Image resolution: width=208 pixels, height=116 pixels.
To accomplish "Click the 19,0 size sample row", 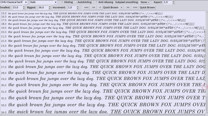I will pyautogui.click(x=103, y=28).
